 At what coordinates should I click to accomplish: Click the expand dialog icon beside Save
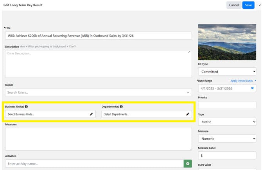pyautogui.click(x=260, y=5)
